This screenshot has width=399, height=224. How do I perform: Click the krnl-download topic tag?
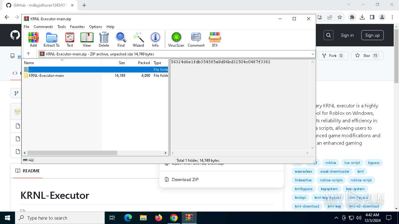pos(307,206)
